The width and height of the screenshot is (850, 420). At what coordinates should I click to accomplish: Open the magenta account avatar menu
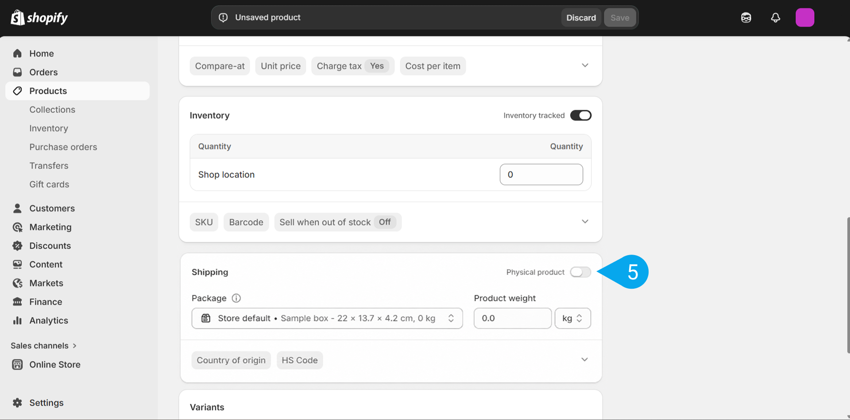(805, 18)
